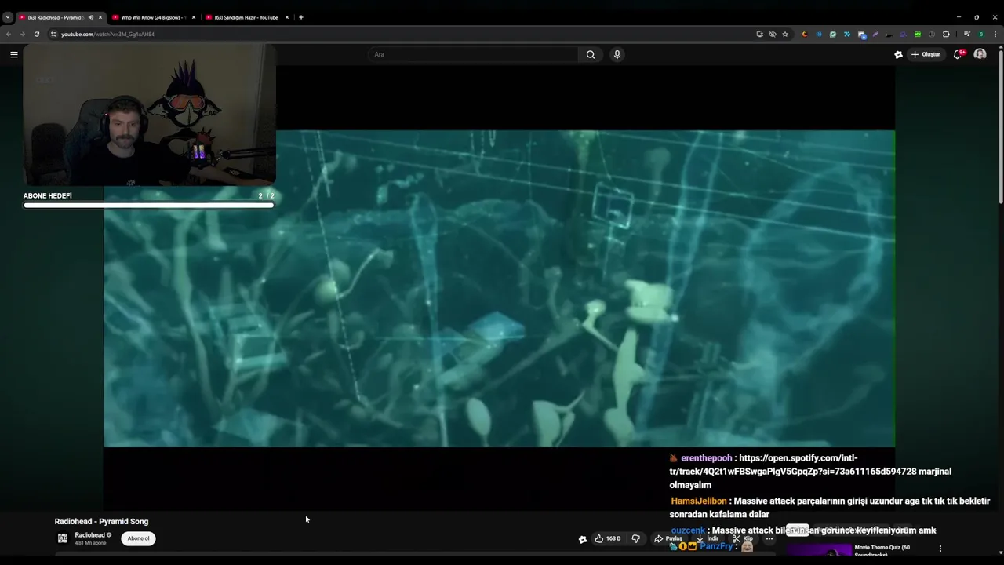
Task: Click the crossed-eye icon in address bar
Action: pos(773,35)
